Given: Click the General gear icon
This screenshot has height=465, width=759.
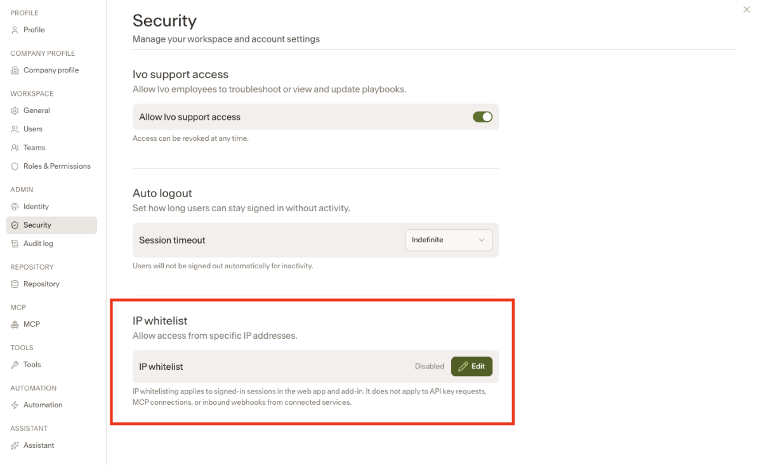Looking at the screenshot, I should pos(15,111).
